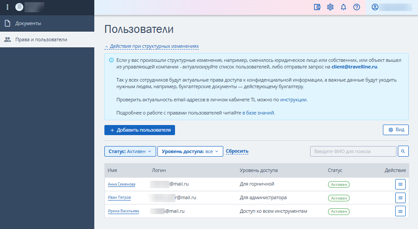Click the Для администратора access level cell
This screenshot has width=418, height=229.
click(263, 197)
